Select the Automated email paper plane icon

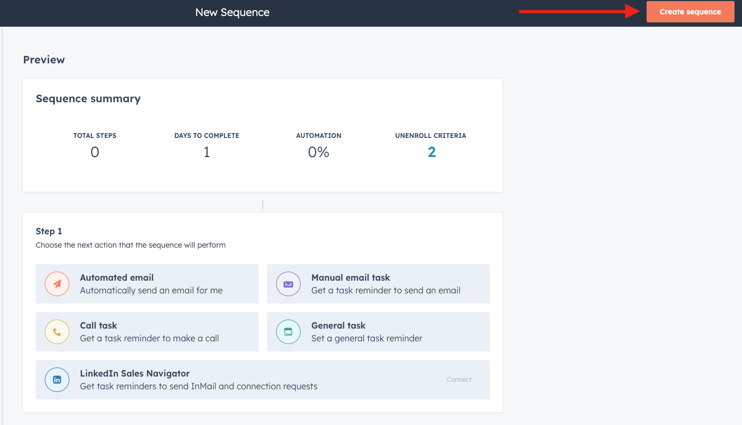point(57,284)
